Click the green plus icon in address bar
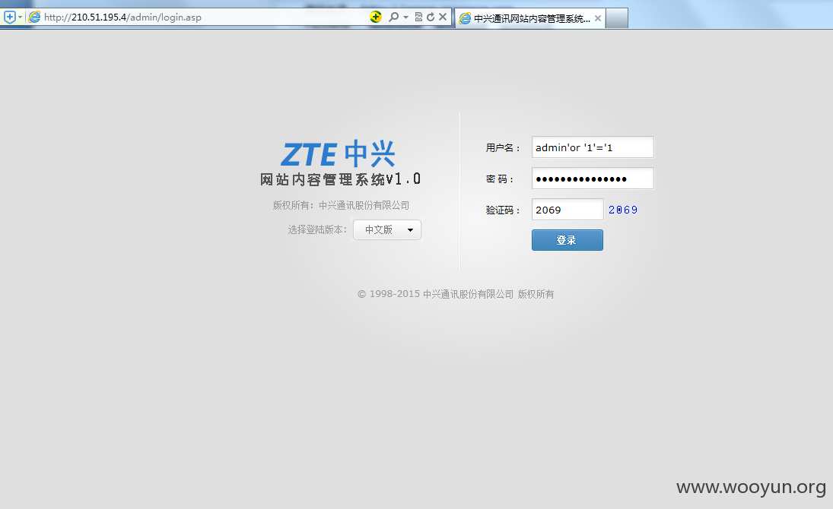 click(x=376, y=17)
